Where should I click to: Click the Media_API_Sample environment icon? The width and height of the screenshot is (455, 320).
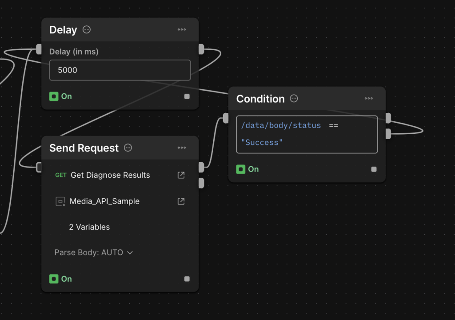click(x=60, y=201)
